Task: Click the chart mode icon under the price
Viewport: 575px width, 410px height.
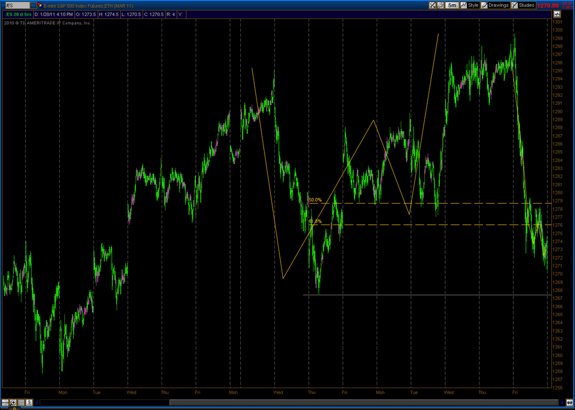Action: point(557,14)
